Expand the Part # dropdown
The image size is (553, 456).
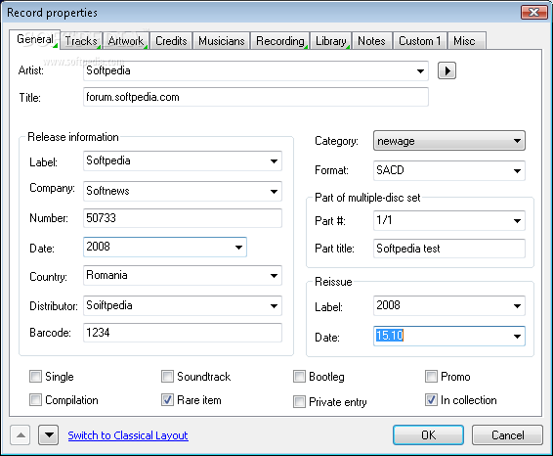click(x=517, y=221)
